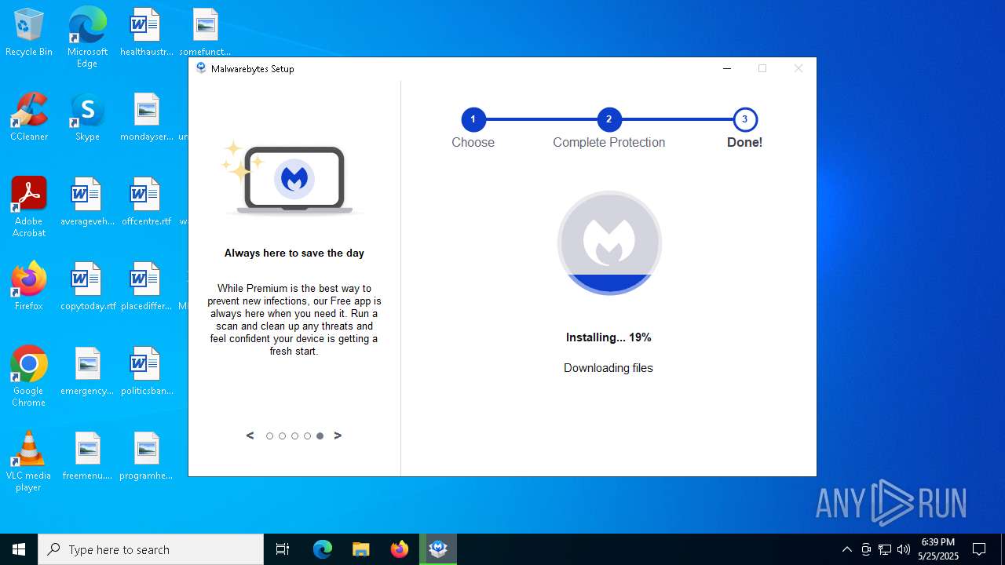Show next slide with right arrow
The image size is (1005, 565).
point(338,436)
